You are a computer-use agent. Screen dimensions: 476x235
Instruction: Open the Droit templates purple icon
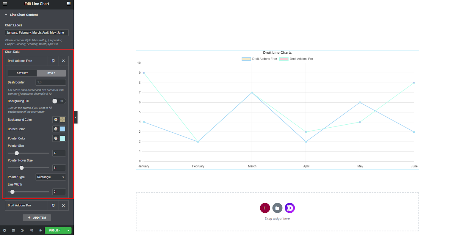point(290,208)
